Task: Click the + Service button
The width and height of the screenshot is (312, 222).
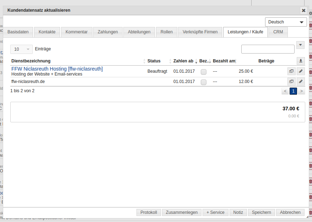Action: point(216,212)
